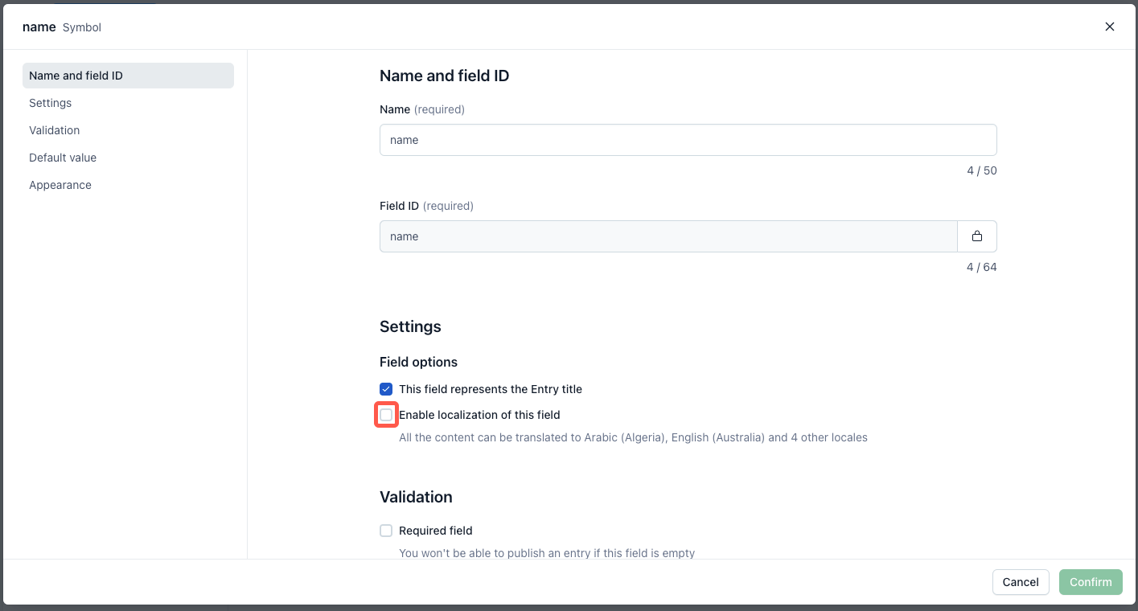
Task: Select 'Name and field ID' sidebar item
Action: (x=128, y=76)
